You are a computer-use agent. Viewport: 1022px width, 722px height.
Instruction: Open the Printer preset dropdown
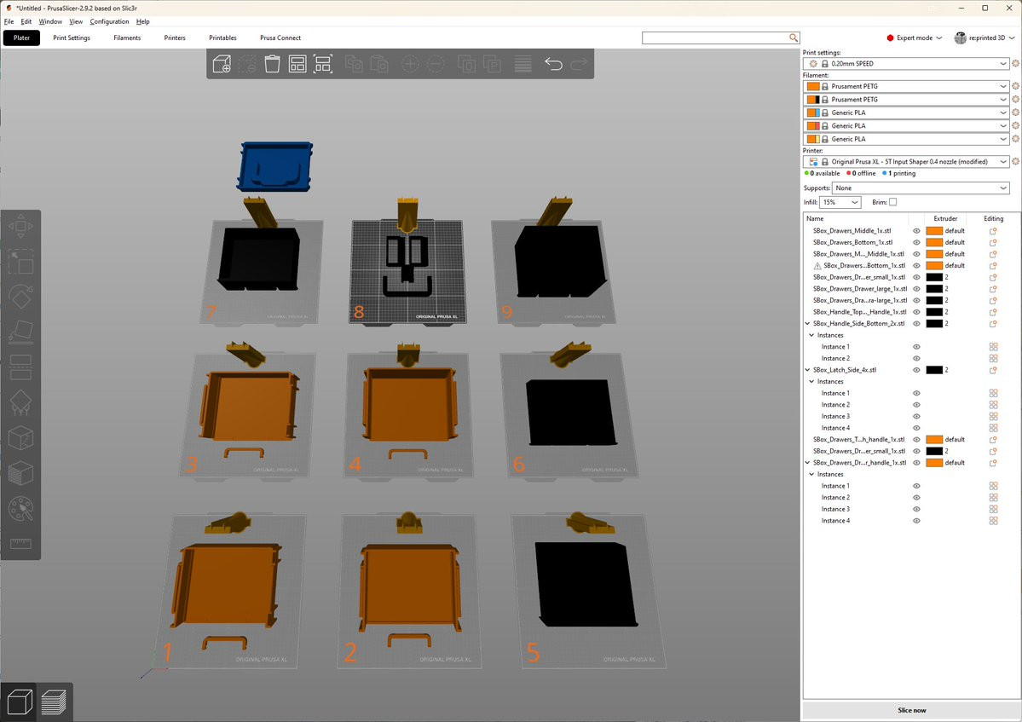coord(906,162)
